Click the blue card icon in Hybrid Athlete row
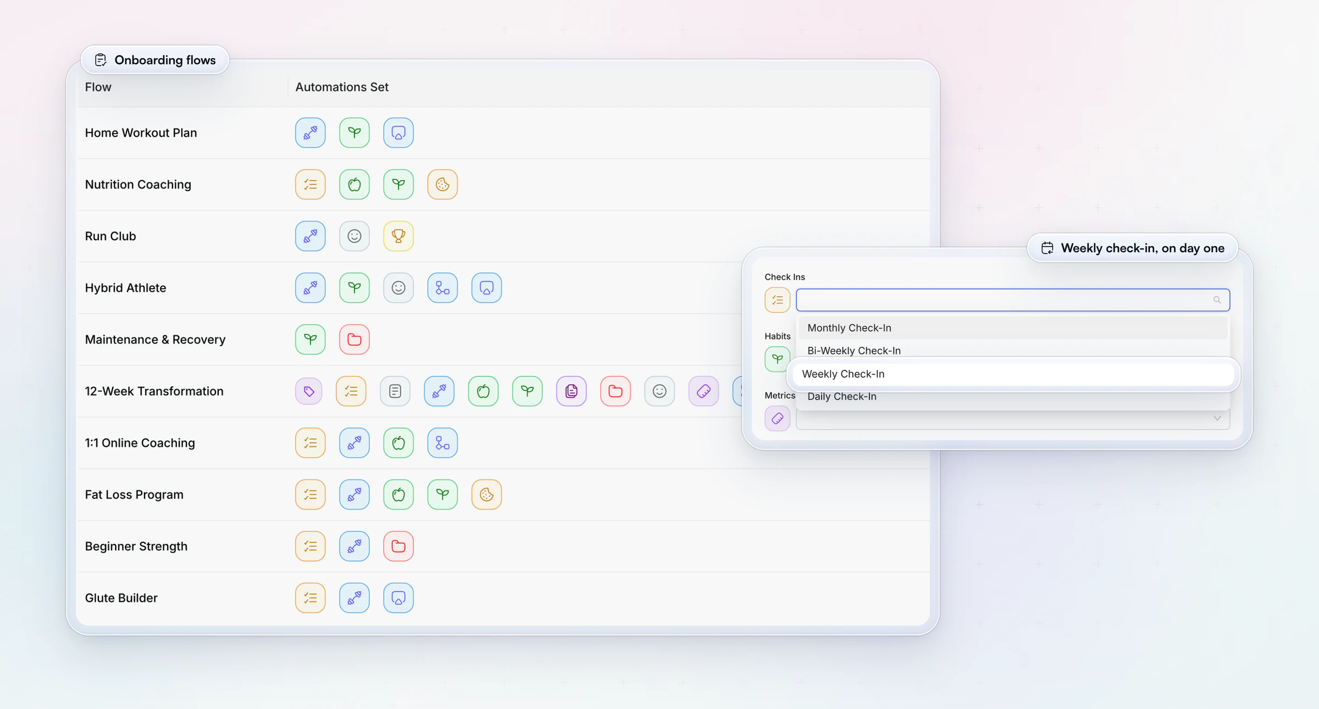This screenshot has height=709, width=1319. click(486, 287)
